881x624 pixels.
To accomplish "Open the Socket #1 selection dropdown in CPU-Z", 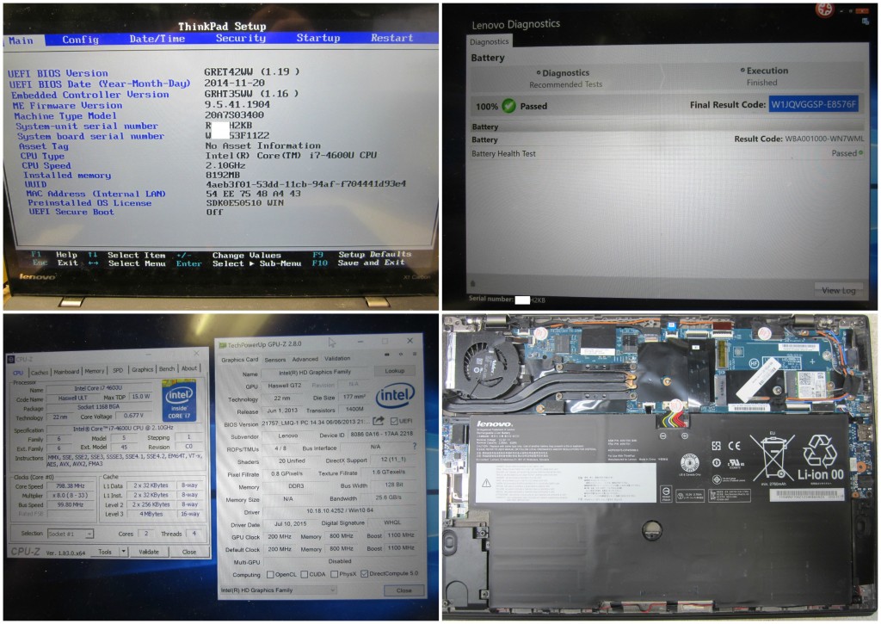I will click(x=71, y=534).
